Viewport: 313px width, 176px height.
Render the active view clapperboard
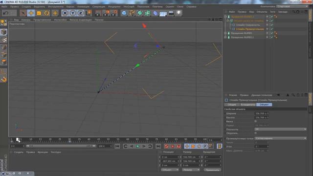point(98,13)
